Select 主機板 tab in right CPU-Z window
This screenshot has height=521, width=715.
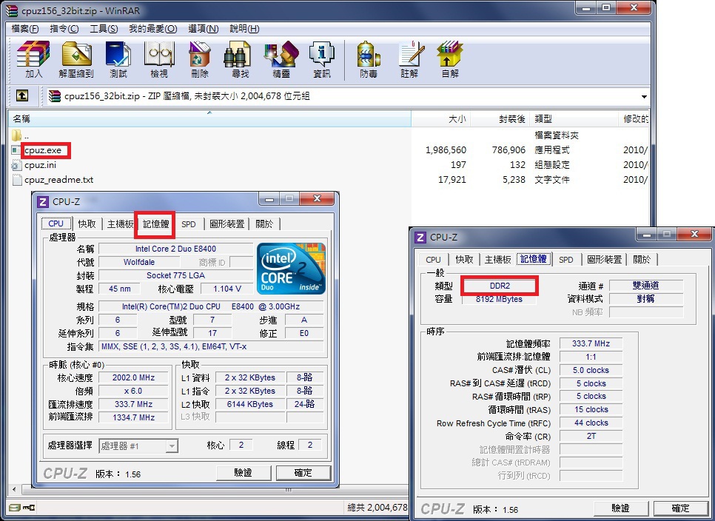coord(498,259)
